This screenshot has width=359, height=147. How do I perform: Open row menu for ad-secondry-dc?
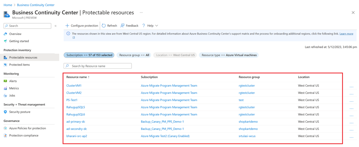352,130
